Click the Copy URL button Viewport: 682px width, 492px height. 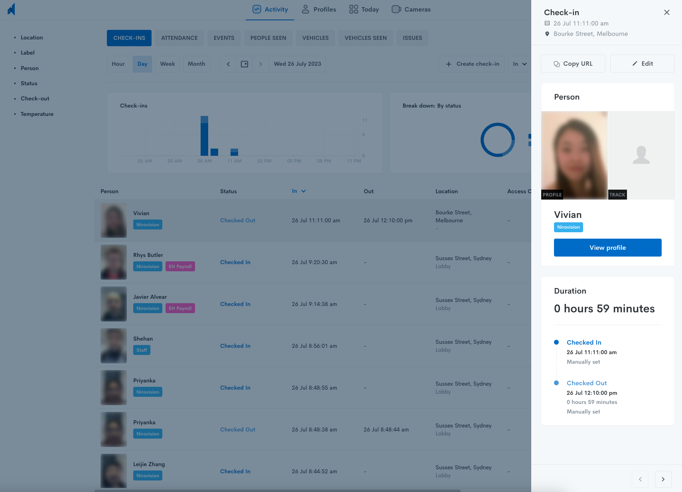(x=573, y=64)
